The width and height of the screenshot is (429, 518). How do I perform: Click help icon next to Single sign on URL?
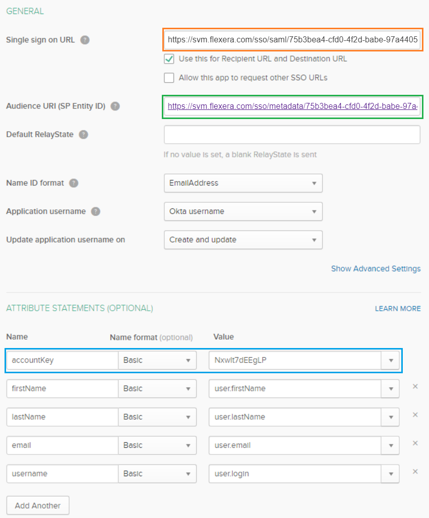tap(85, 40)
